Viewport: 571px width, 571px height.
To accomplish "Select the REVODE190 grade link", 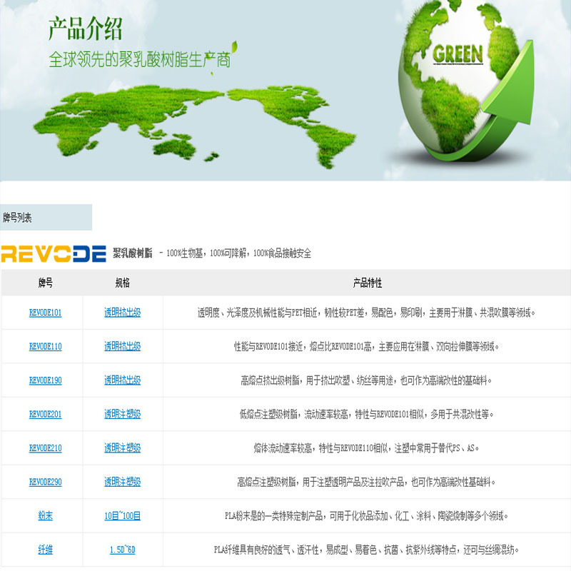I will pyautogui.click(x=44, y=380).
